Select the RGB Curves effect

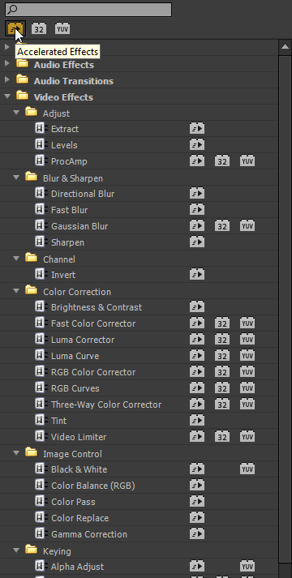pos(75,388)
